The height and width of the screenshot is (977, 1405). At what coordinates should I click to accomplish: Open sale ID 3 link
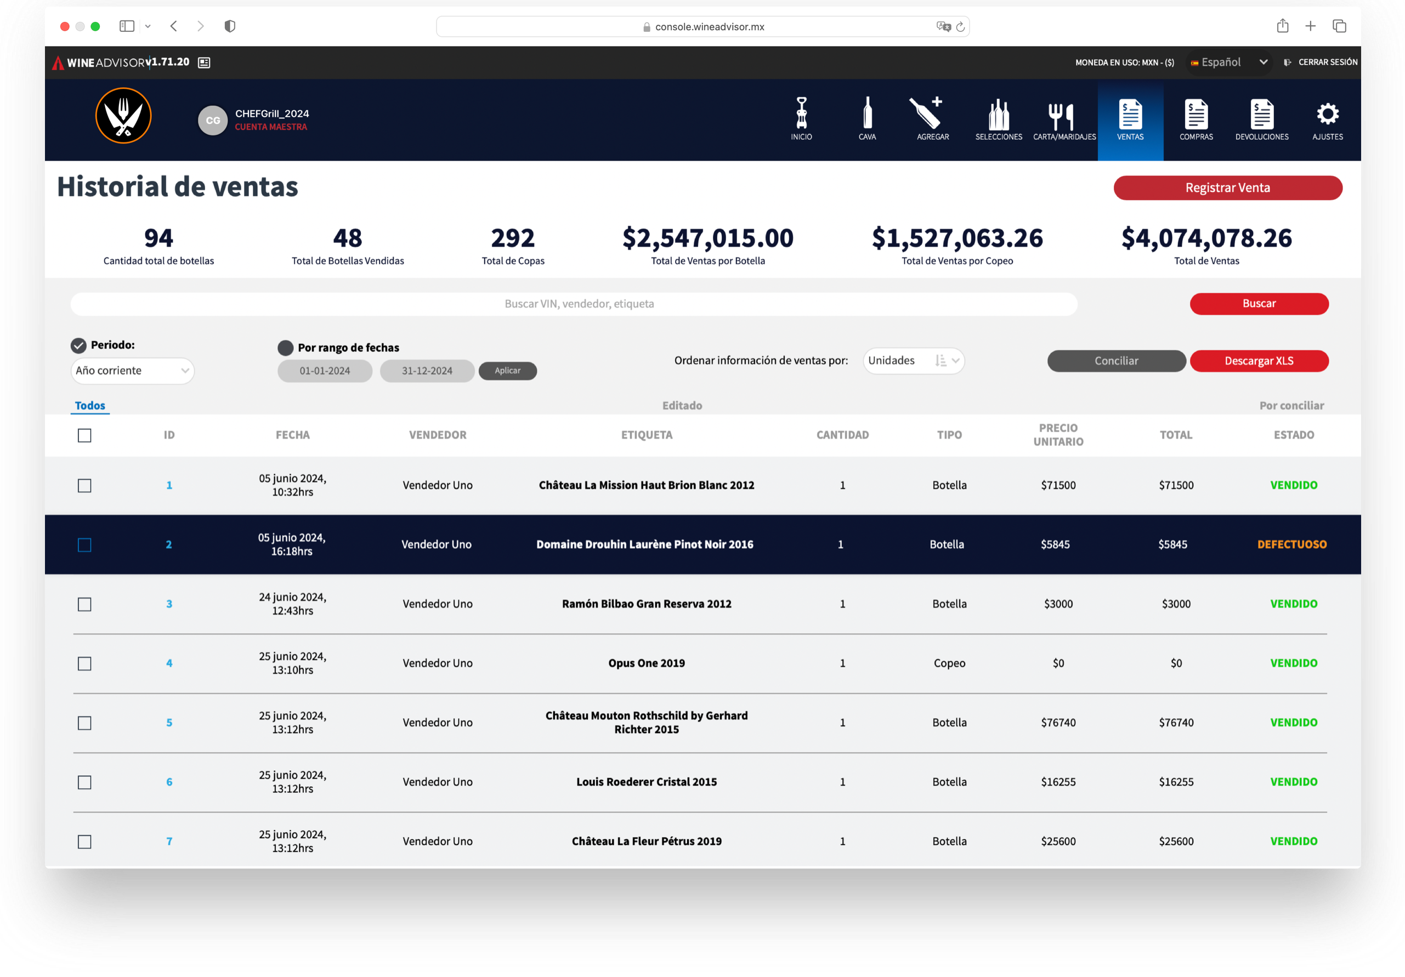(169, 604)
